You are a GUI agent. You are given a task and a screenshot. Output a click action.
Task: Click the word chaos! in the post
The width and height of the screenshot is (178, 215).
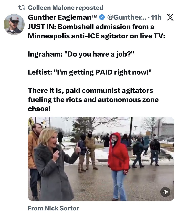[39, 109]
